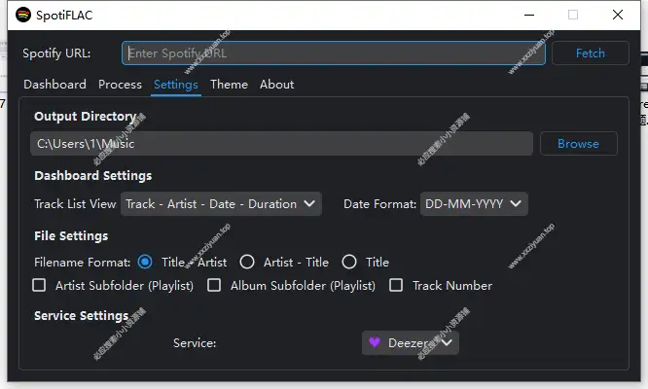Click the Output Directory path field
648x389 pixels.
pos(281,144)
